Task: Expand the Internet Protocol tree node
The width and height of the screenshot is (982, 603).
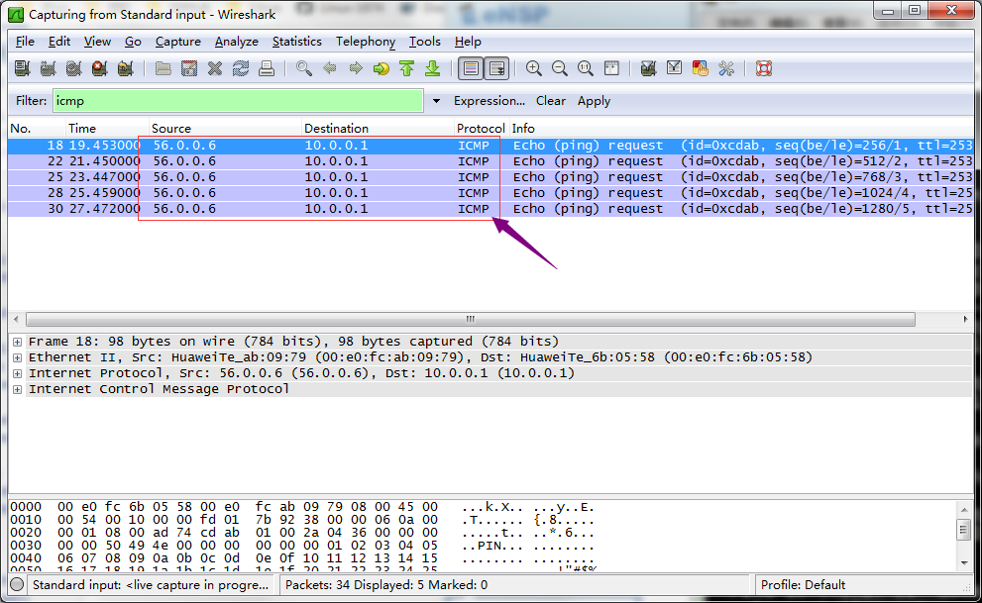Action: 18,373
